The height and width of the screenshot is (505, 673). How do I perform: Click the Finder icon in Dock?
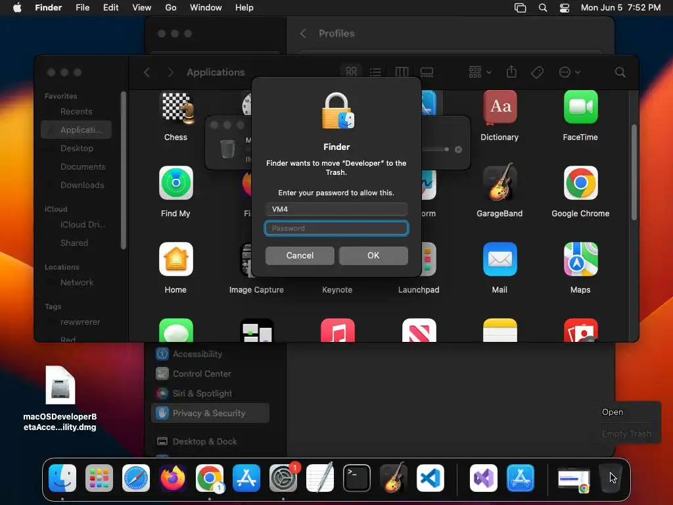(62, 478)
